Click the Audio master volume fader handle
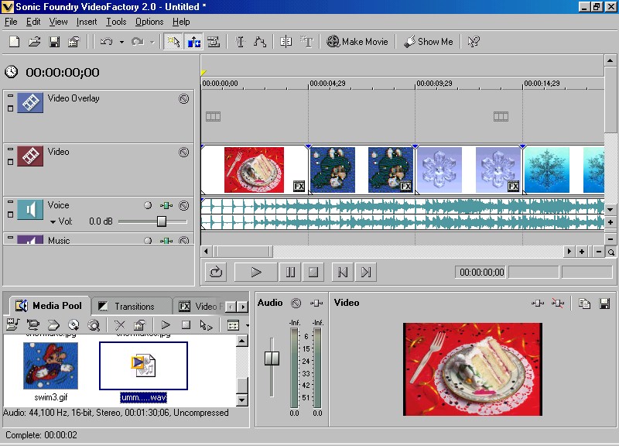The width and height of the screenshot is (619, 446). pos(272,359)
